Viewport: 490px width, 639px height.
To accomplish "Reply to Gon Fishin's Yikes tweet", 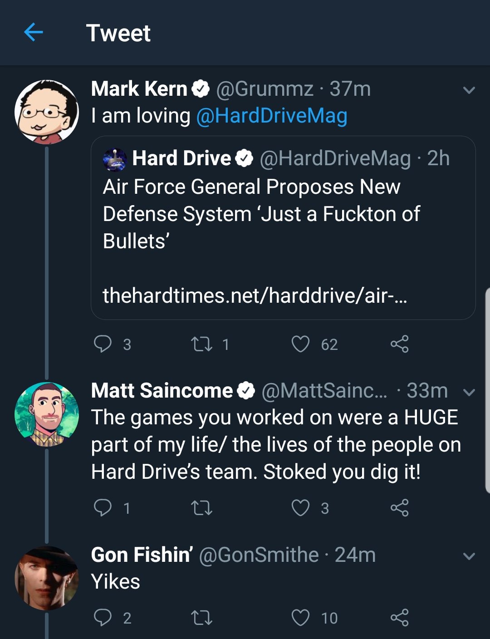I will 103,618.
